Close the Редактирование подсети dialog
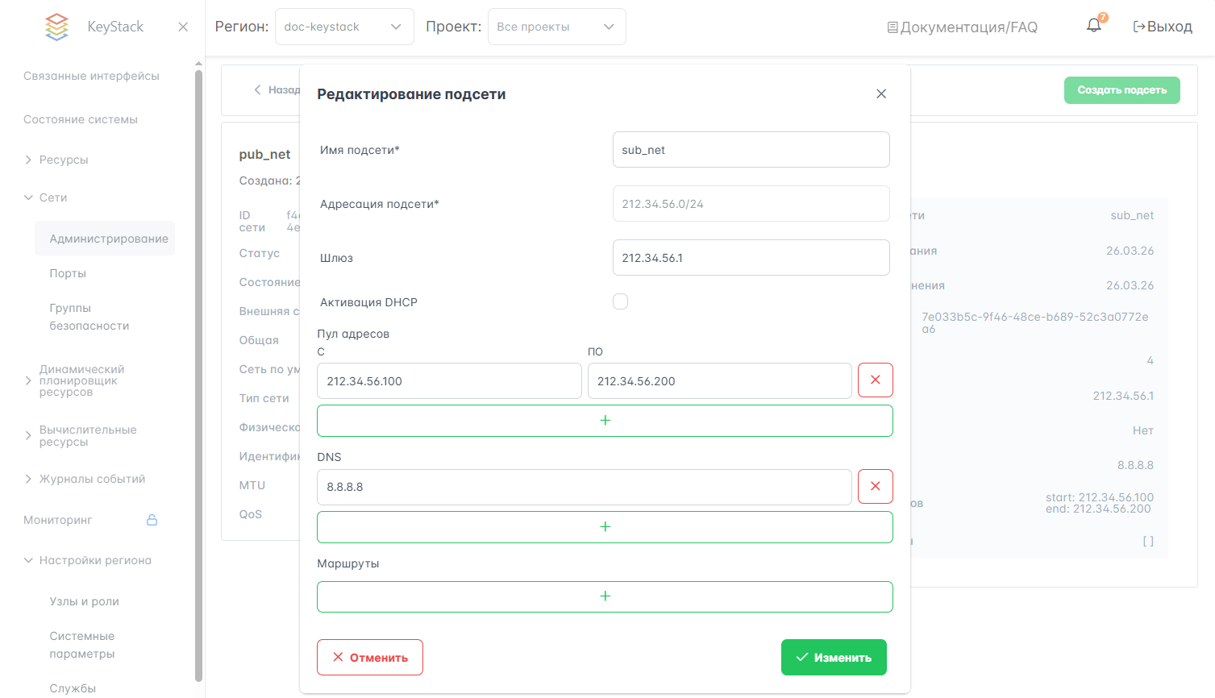1215x698 pixels. [881, 94]
